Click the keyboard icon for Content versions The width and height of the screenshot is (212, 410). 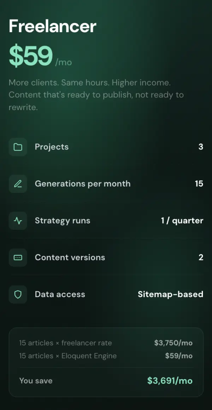[18, 257]
